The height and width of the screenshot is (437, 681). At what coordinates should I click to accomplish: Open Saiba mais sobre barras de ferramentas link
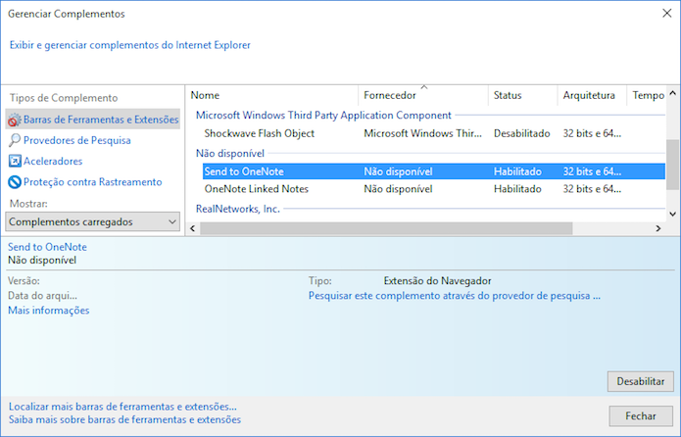click(124, 419)
